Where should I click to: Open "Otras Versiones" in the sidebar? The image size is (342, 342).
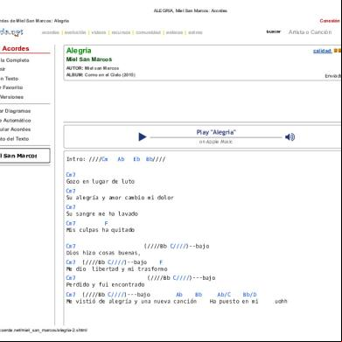coord(11,97)
